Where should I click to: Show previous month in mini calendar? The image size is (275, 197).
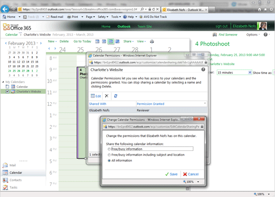6,43
